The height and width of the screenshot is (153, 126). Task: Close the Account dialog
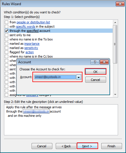104,62
